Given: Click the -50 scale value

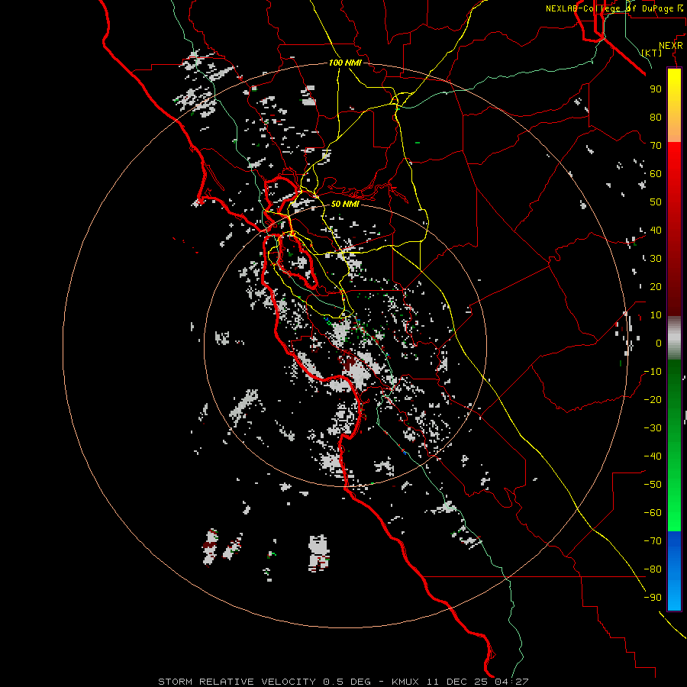Looking at the screenshot, I should point(653,485).
